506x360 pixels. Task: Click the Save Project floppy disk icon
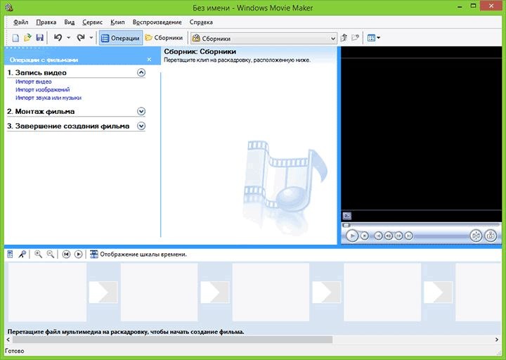tap(39, 38)
